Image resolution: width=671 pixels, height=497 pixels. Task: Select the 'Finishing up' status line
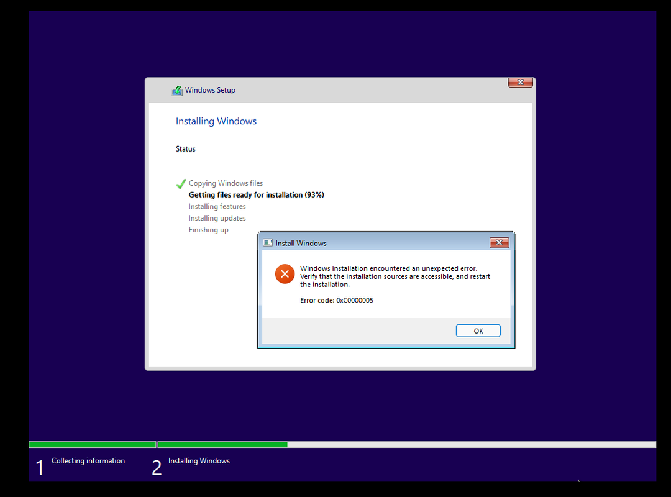tap(208, 230)
